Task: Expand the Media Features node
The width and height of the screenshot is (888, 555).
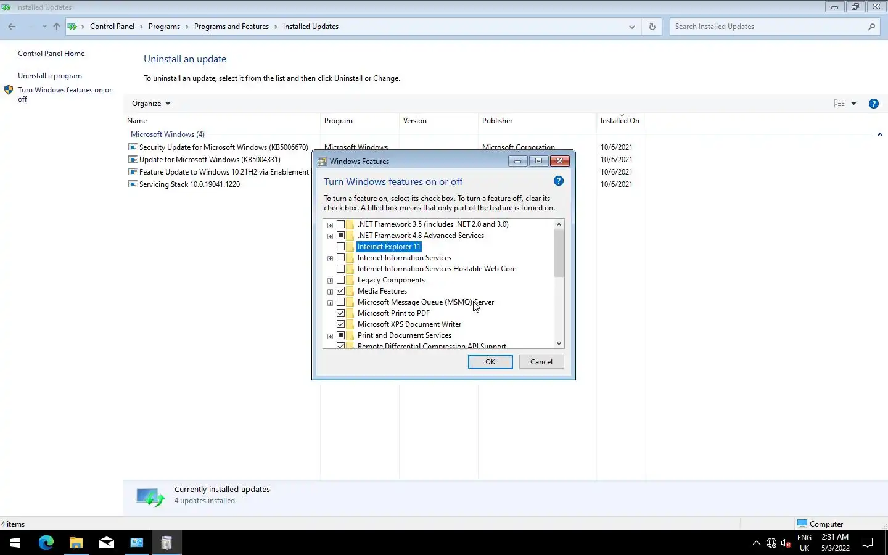Action: click(x=330, y=292)
